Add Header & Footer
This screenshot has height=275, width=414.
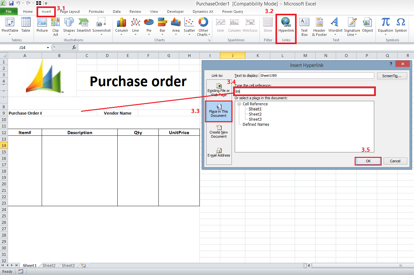(x=319, y=26)
